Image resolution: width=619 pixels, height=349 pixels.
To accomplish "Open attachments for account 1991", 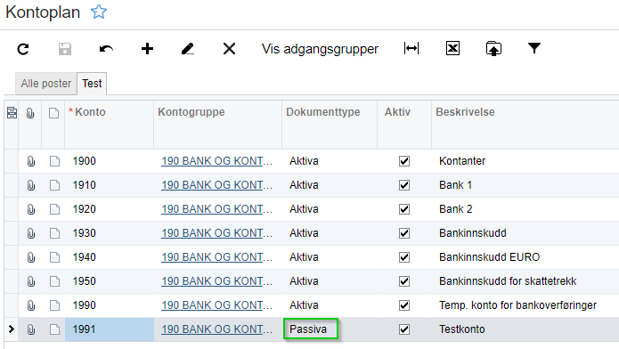I will [x=31, y=329].
